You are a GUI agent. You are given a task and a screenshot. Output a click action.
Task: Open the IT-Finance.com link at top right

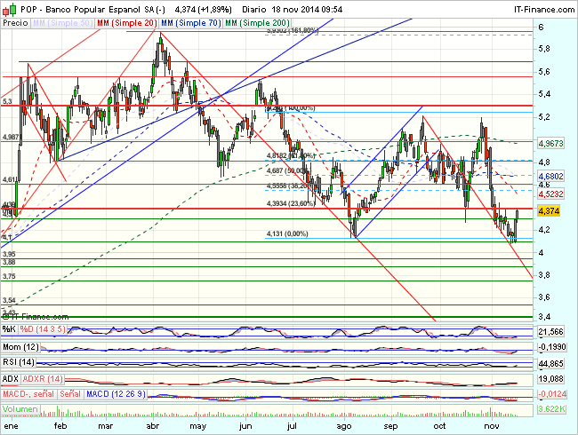click(540, 8)
